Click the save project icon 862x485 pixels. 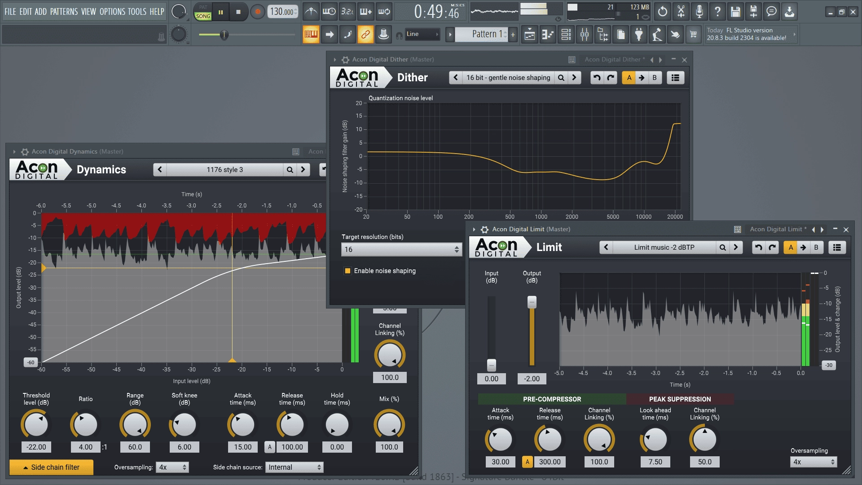pos(735,12)
